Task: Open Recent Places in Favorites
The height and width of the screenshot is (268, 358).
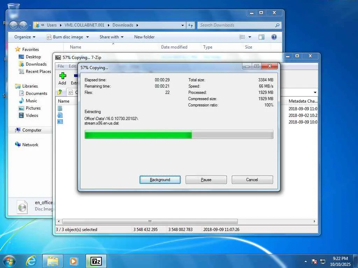Action: point(38,71)
